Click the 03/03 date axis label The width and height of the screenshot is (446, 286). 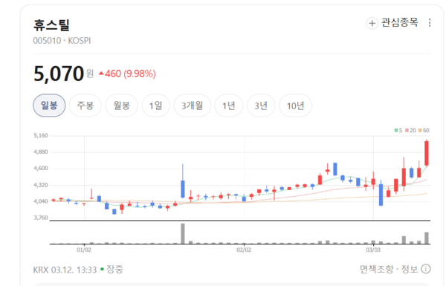[x=373, y=250]
